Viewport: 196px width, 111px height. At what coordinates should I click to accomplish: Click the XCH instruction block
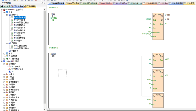tap(158, 101)
